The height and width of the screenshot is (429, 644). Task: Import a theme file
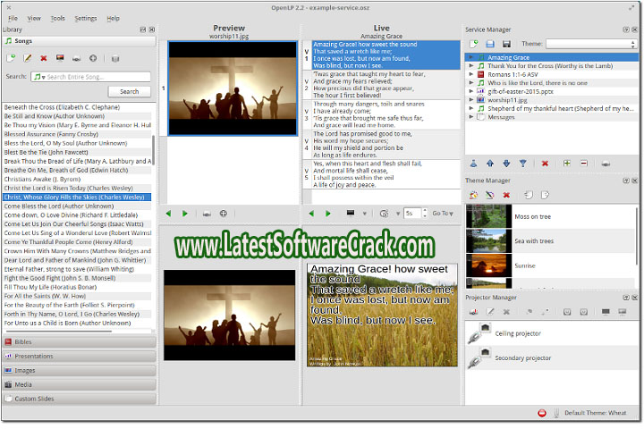pos(529,195)
